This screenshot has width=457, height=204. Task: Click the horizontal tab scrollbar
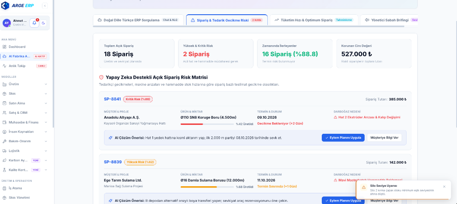[248, 26]
